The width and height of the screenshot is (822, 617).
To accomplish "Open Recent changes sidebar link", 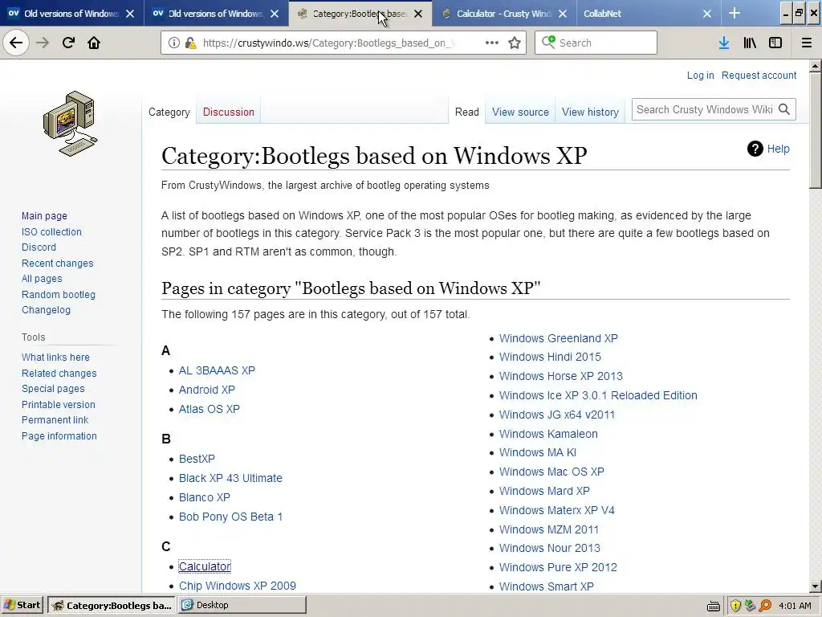I will (57, 263).
